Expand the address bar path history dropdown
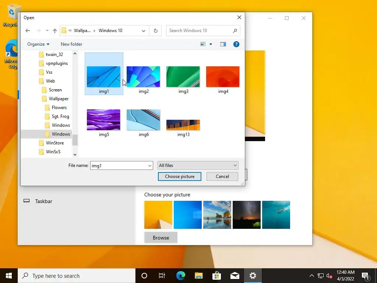Viewport: 377px width, 283px height. tap(144, 31)
